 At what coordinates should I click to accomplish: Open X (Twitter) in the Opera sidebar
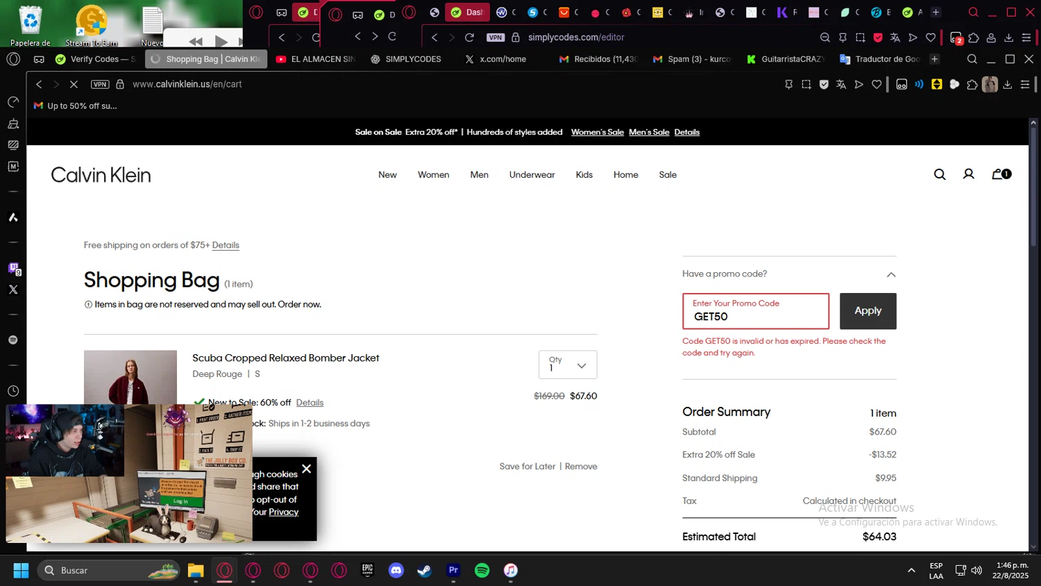(x=13, y=290)
